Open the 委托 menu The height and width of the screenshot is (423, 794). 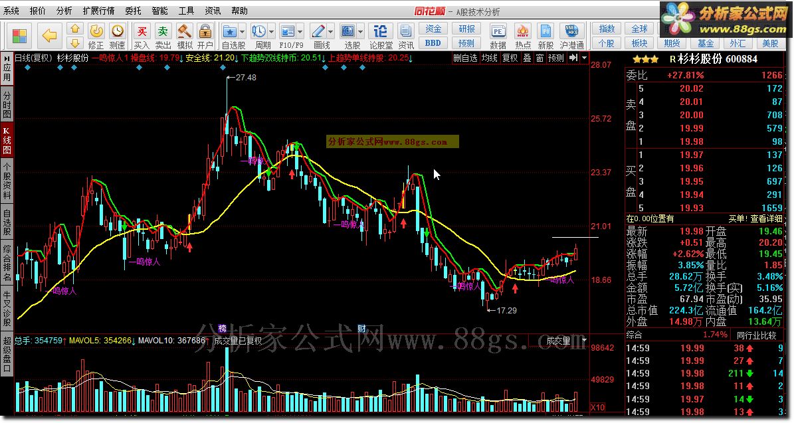(133, 11)
